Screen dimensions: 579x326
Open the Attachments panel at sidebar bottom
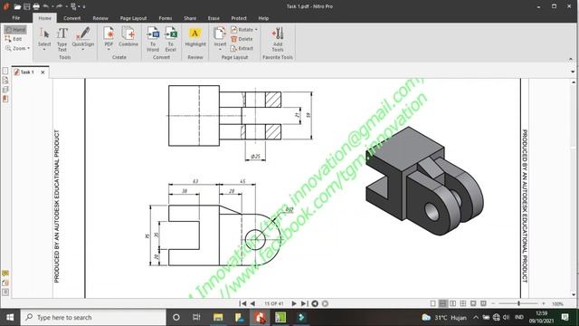pyautogui.click(x=5, y=283)
